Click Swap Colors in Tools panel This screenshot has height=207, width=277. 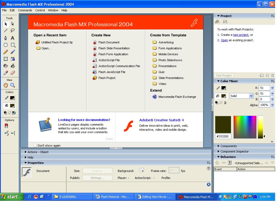tap(14, 113)
